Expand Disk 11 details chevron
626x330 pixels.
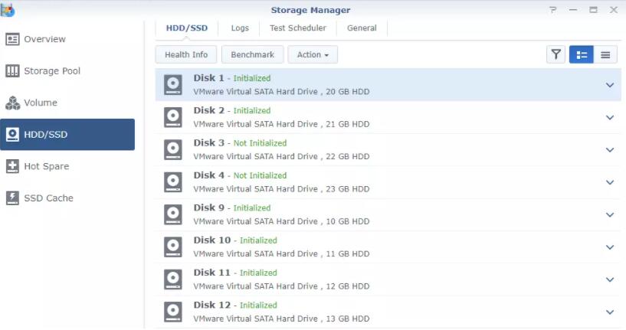click(610, 279)
